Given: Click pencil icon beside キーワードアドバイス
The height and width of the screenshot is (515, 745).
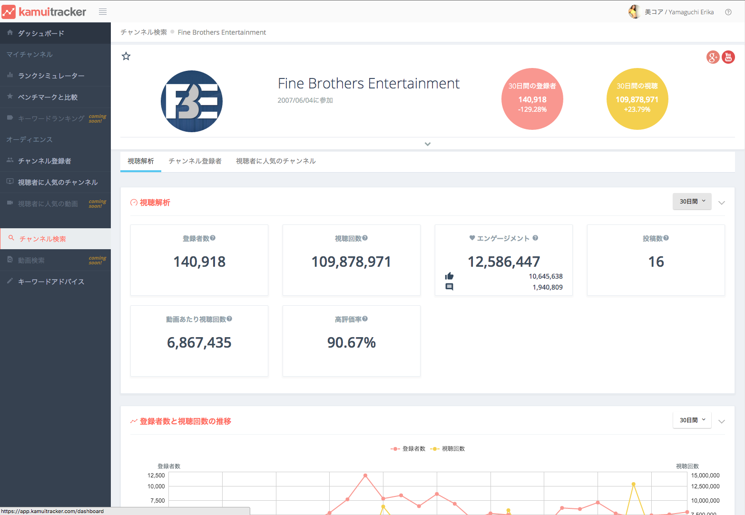Looking at the screenshot, I should [x=10, y=281].
